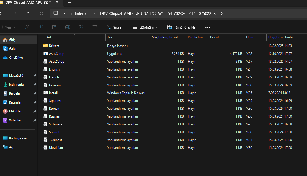The image size is (307, 176).
Task: Open the Yeni new item dropdown
Action: click(8, 27)
